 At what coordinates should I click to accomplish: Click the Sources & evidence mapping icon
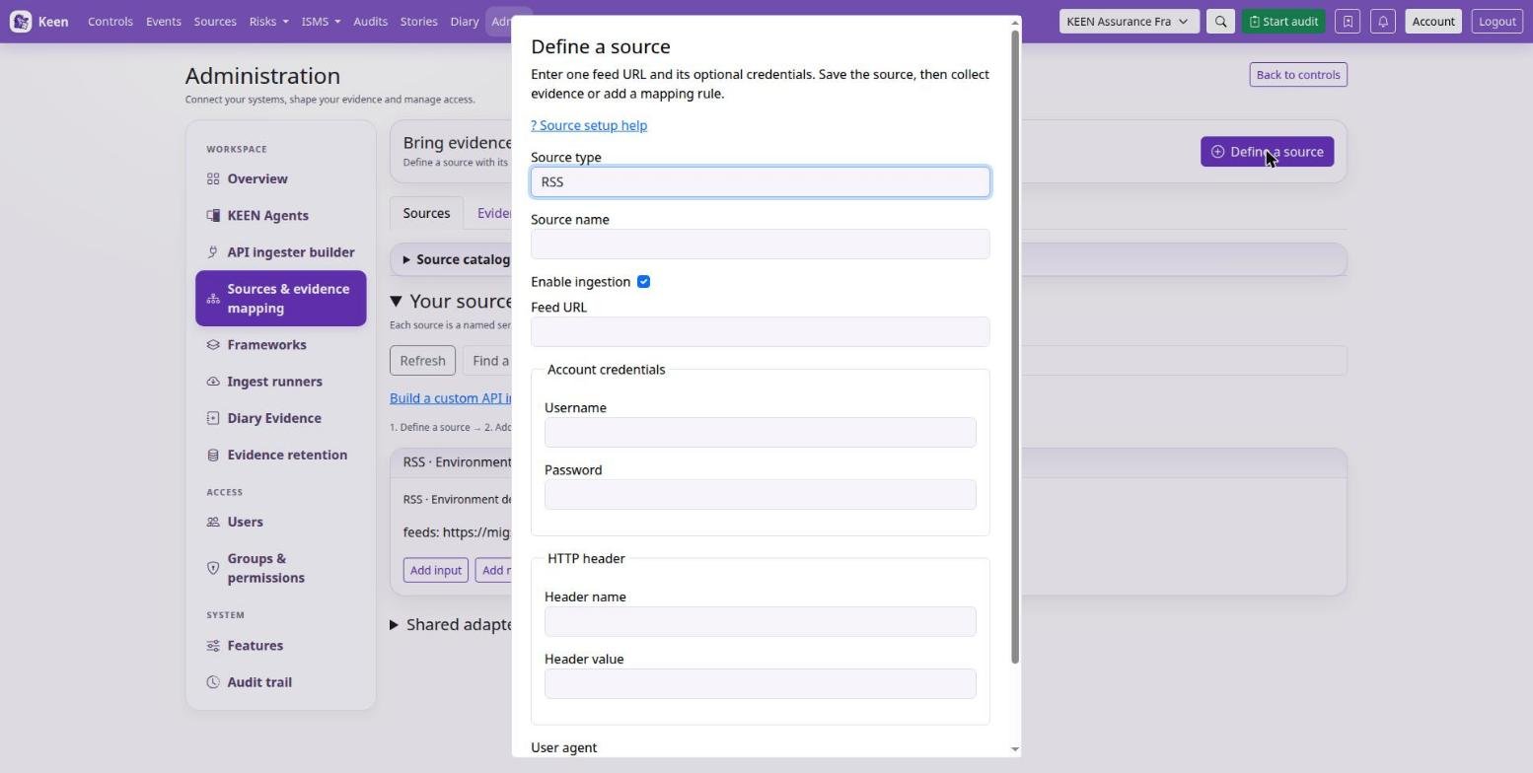(213, 299)
